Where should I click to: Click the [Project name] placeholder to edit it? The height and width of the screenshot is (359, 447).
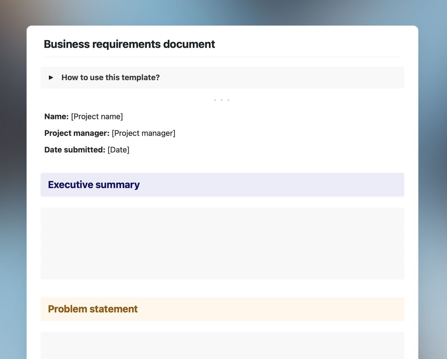pyautogui.click(x=97, y=116)
